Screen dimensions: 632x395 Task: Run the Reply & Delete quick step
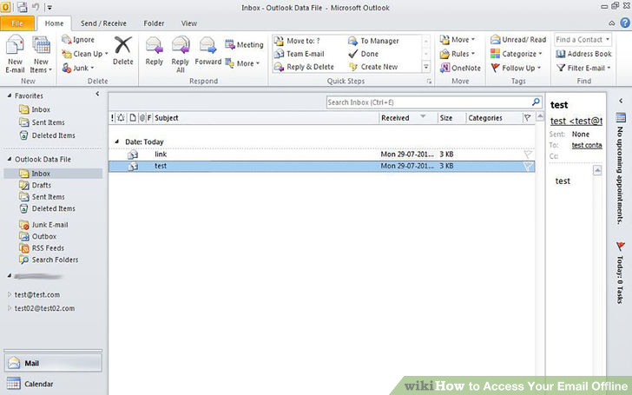point(304,67)
